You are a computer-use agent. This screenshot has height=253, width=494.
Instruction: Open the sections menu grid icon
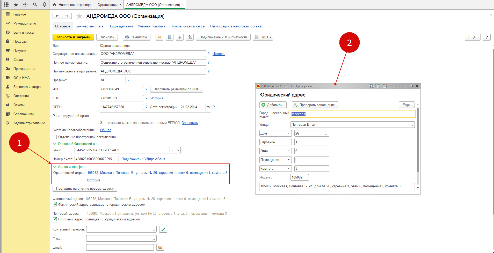click(6, 5)
